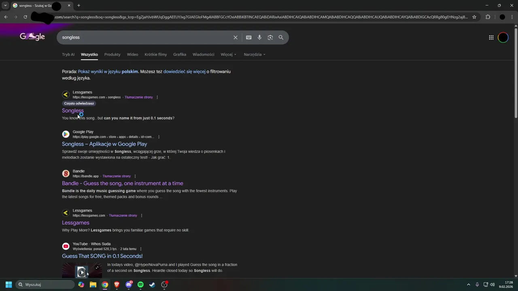The height and width of the screenshot is (291, 518).
Task: Switch to Grafika tab
Action: point(180,54)
